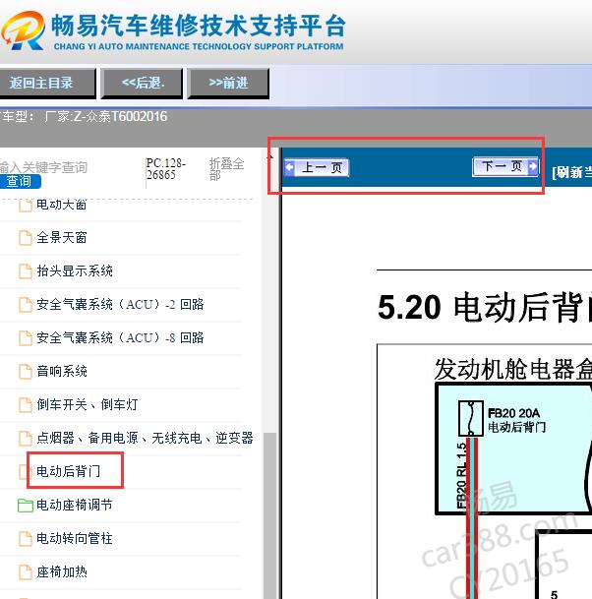The width and height of the screenshot is (592, 599).
Task: Click the PC.128-26865 text
Action: tap(165, 169)
